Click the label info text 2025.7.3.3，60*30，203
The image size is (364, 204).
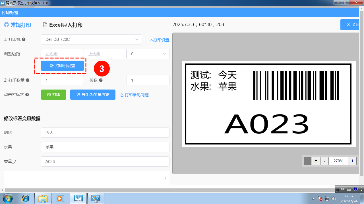[198, 25]
